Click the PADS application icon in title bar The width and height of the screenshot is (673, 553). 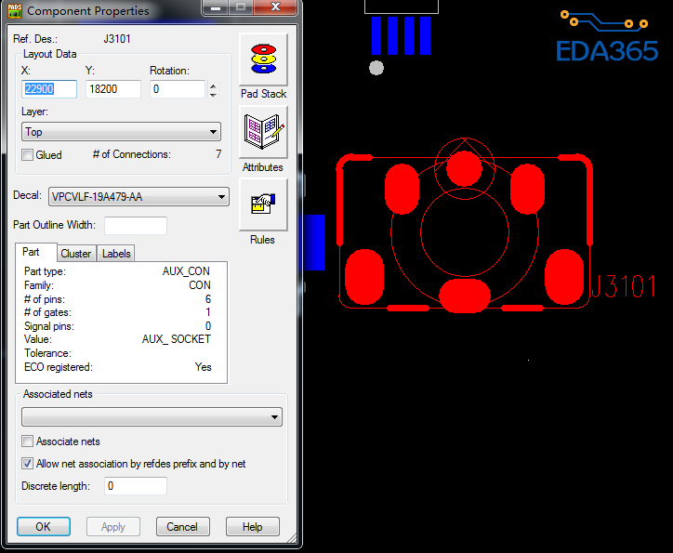[15, 10]
